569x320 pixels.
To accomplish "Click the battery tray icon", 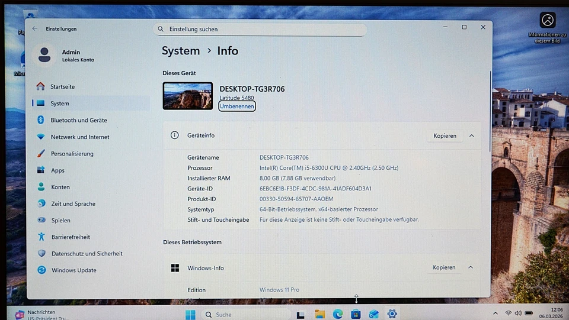I will [529, 313].
